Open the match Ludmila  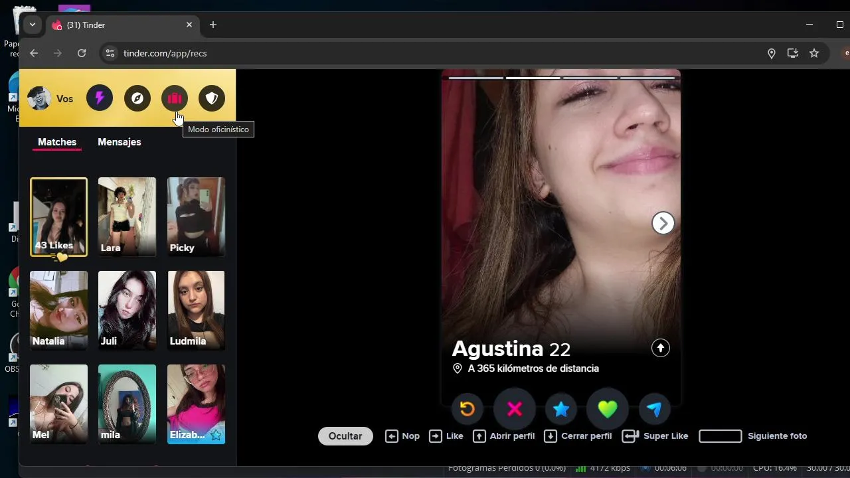point(196,310)
